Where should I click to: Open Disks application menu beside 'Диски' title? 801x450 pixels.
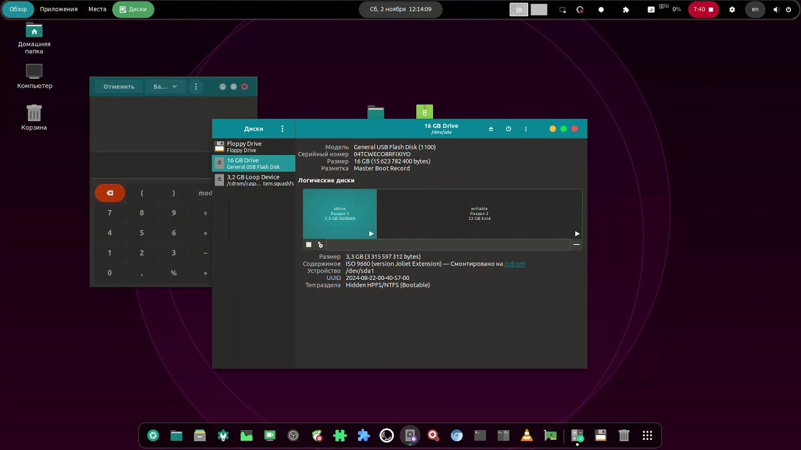coord(282,129)
